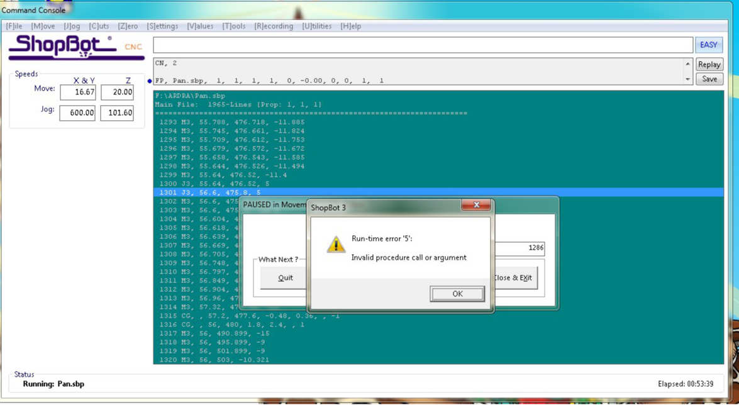Click the Main File 1965-Lines header text
The height and width of the screenshot is (405, 739).
click(238, 104)
